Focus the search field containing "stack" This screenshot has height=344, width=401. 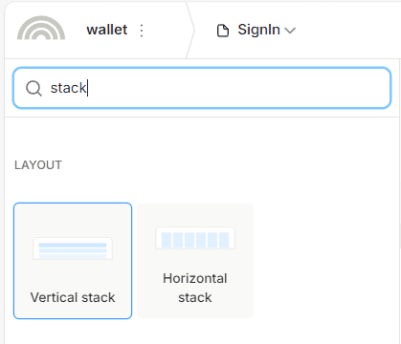pos(202,88)
